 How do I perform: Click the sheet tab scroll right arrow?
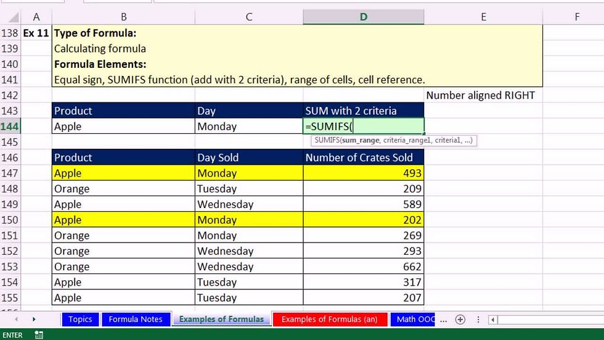(34, 319)
